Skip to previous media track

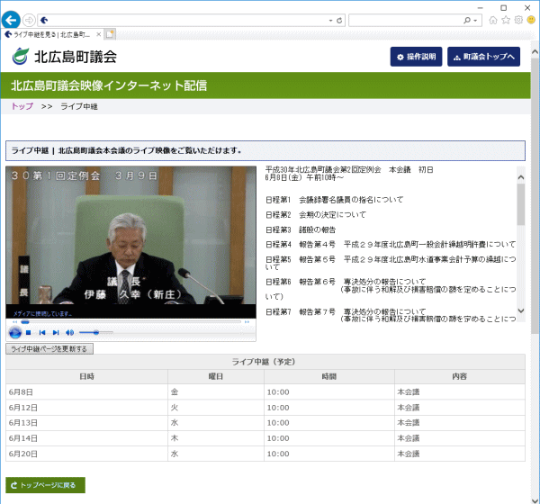pyautogui.click(x=42, y=332)
